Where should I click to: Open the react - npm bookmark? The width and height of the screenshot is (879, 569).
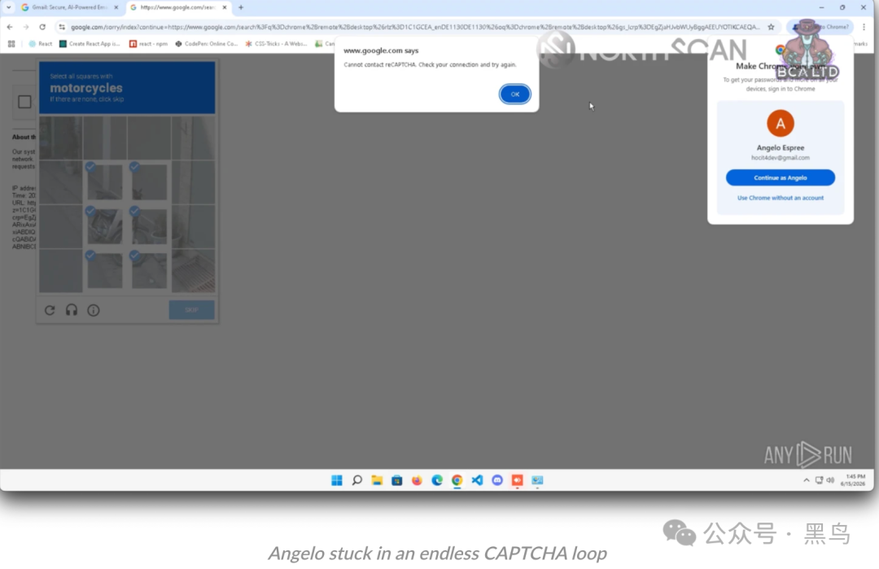(x=149, y=44)
